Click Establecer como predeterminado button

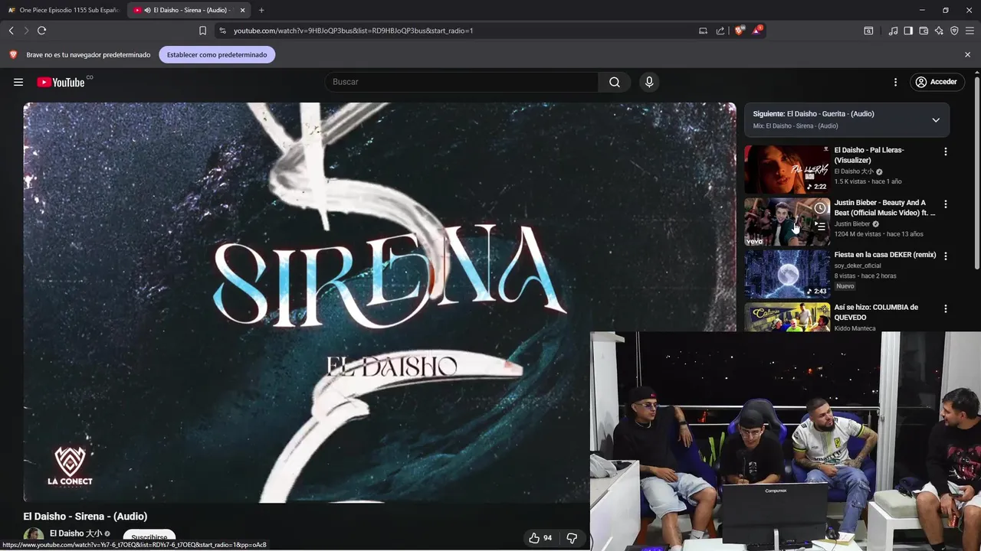click(x=217, y=54)
